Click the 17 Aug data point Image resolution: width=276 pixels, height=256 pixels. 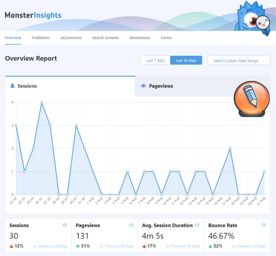point(230,148)
